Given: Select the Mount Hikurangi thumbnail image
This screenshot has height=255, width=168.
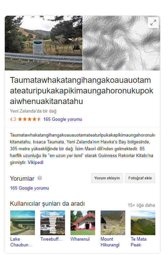Looking at the screenshot, I should point(113,223).
